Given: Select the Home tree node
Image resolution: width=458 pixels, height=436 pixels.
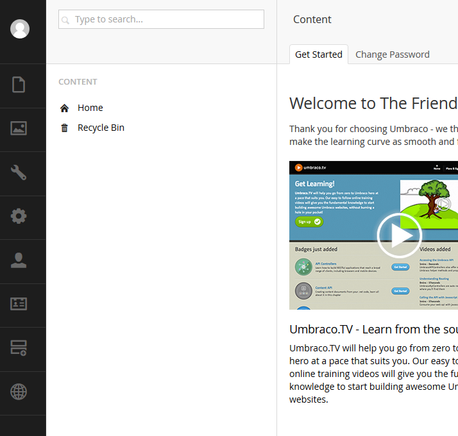Looking at the screenshot, I should 90,108.
